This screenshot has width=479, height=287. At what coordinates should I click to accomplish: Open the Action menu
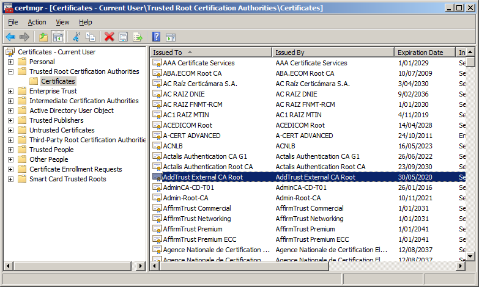(37, 22)
